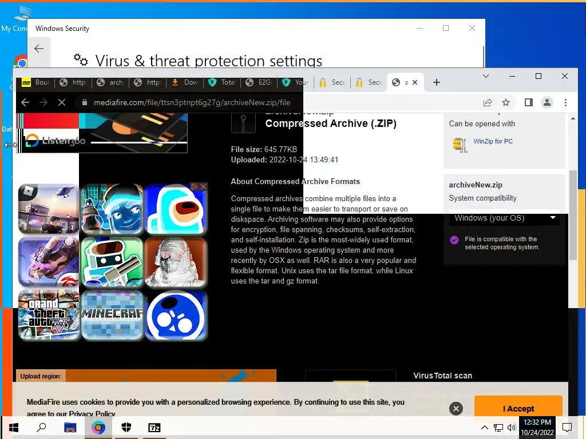Open the masked soldier game thumbnail
Screen dimensions: 586x439
coord(176,262)
